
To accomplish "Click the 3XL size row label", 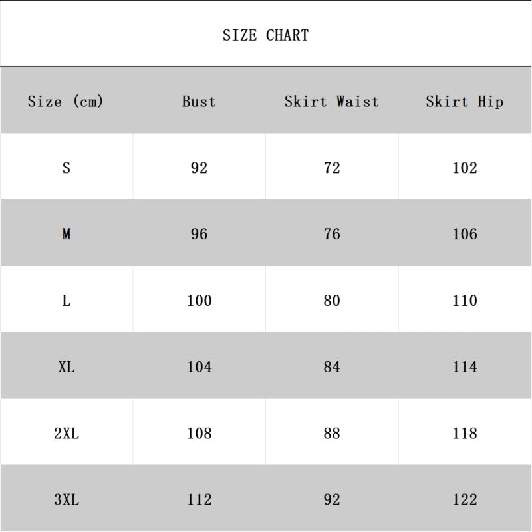I will [66, 499].
